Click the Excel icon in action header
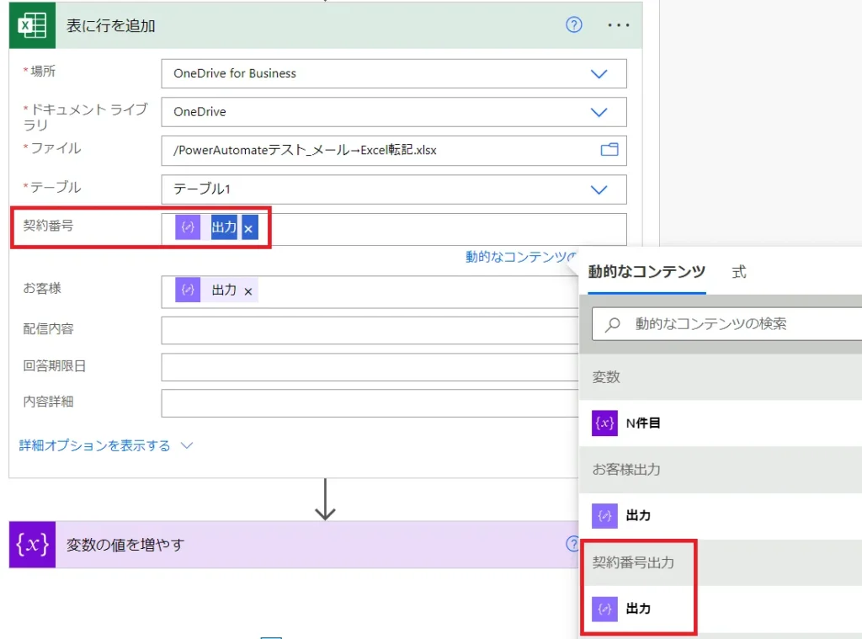This screenshot has height=639, width=862. pos(32,25)
